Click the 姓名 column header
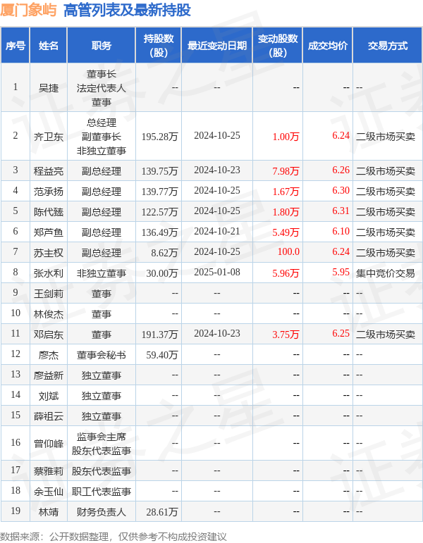The image size is (423, 543). click(49, 46)
